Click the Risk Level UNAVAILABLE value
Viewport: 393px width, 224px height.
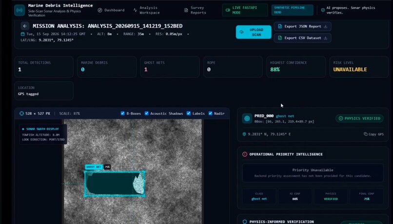coord(350,69)
